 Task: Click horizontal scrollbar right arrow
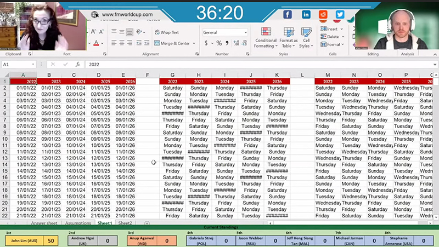[430, 223]
